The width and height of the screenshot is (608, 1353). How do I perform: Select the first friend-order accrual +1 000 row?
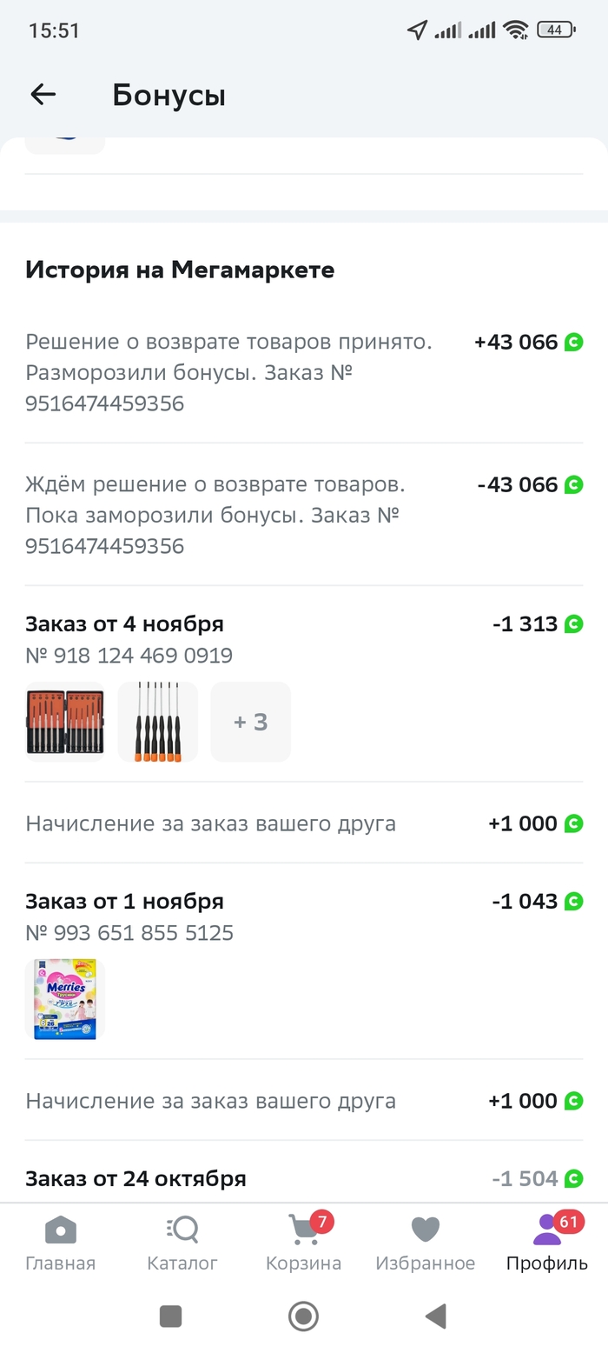304,823
